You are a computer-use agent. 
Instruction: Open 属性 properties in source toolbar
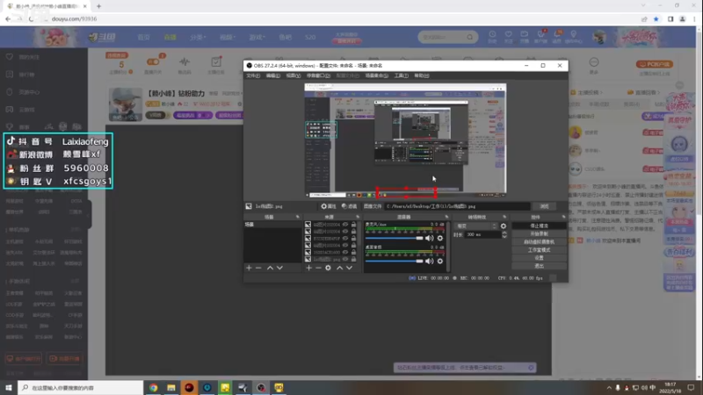[328, 206]
